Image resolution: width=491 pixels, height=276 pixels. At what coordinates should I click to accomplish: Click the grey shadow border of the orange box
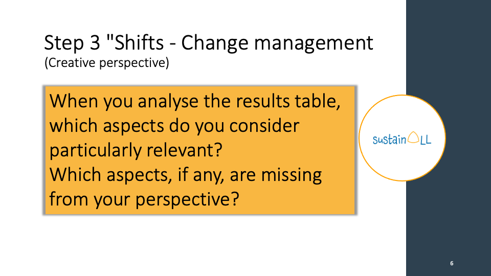[44, 150]
